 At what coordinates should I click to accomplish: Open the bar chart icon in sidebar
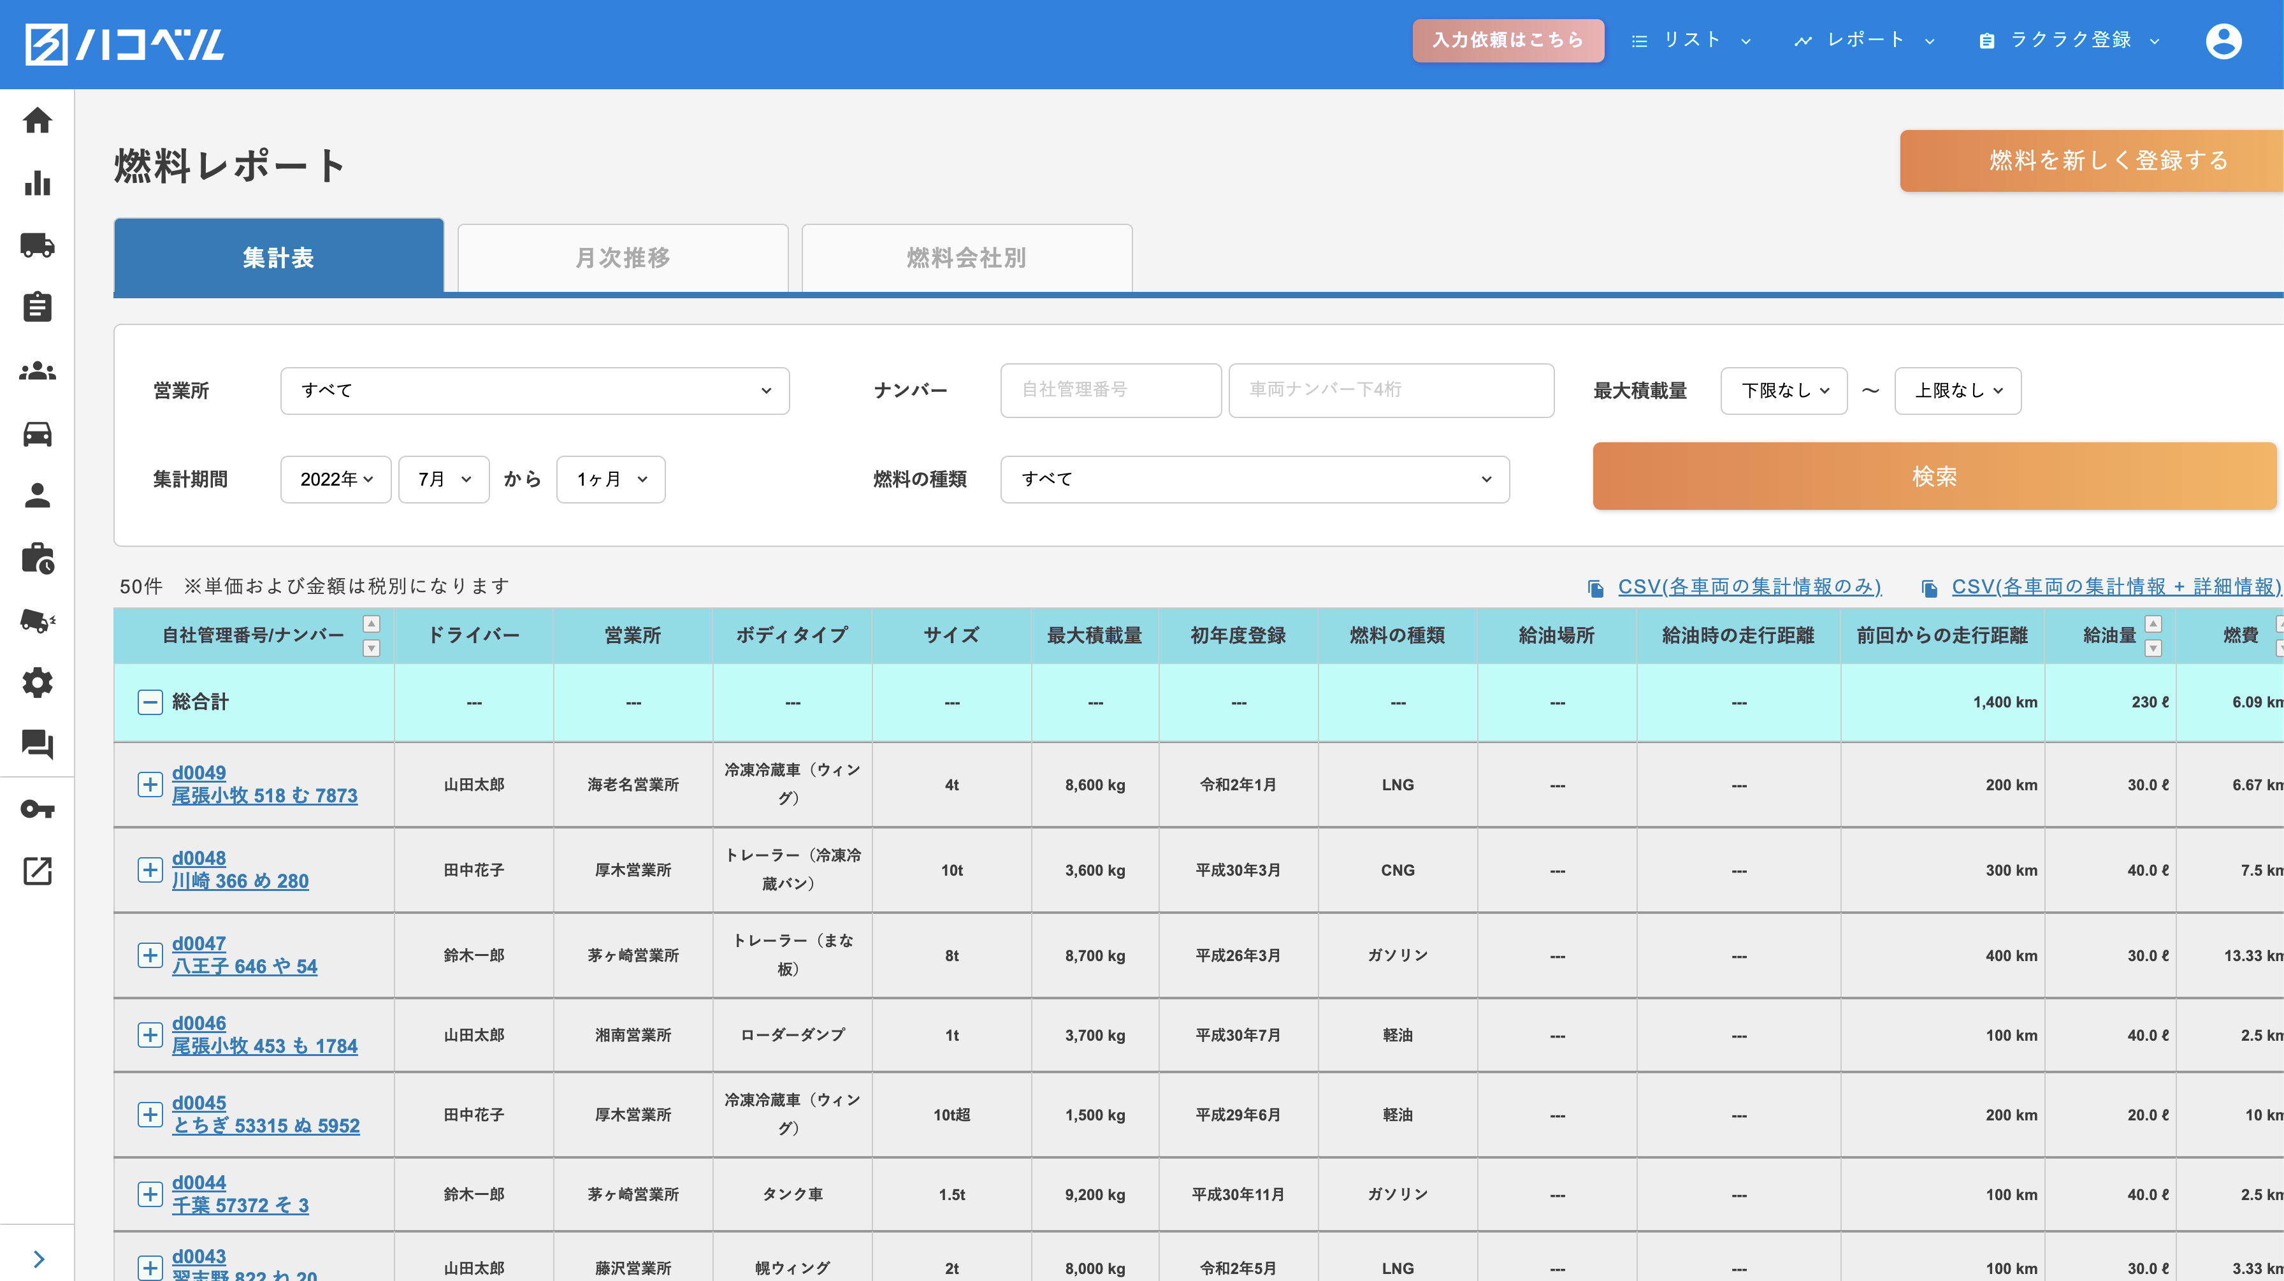(37, 183)
